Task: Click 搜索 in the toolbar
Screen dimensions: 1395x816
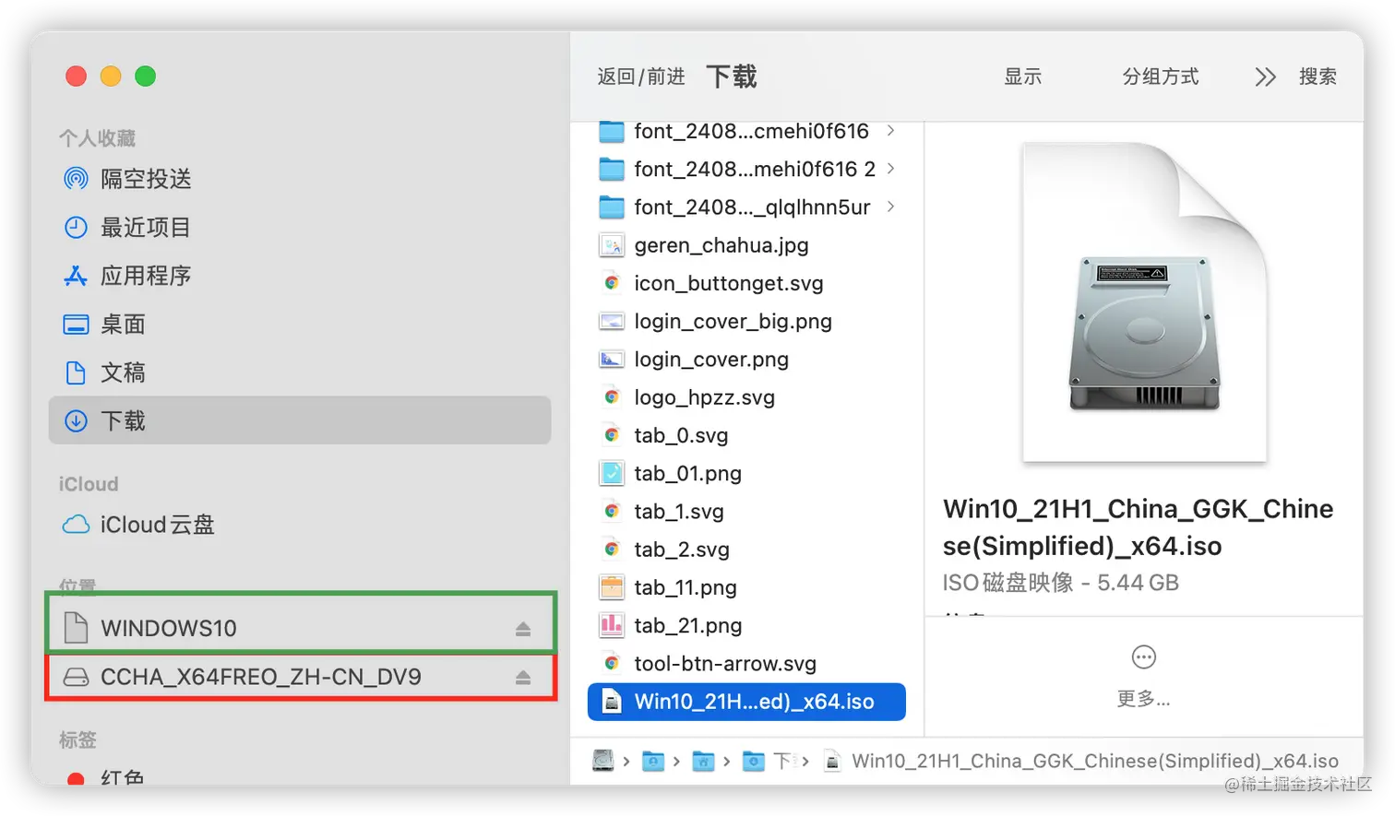Action: click(1317, 77)
